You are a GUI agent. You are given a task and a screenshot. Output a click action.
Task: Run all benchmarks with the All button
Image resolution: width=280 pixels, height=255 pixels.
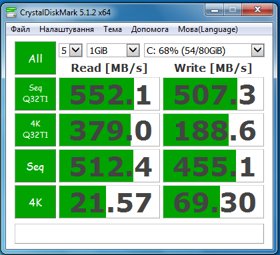[35, 58]
